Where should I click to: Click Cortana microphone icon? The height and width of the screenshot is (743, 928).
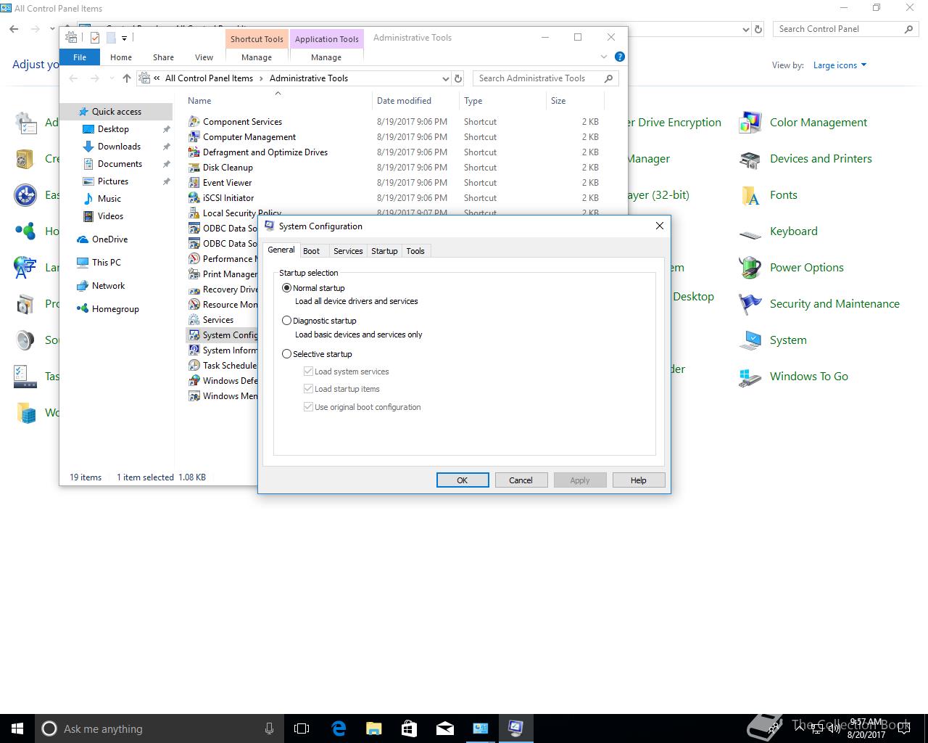click(269, 728)
